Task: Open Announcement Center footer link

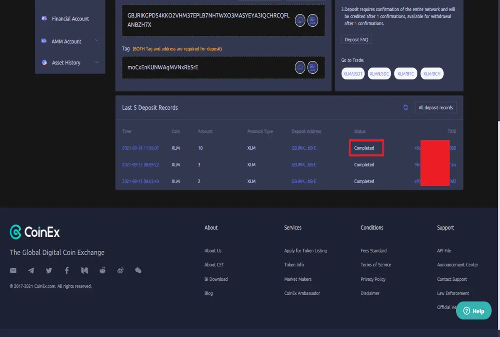Action: 457,265
